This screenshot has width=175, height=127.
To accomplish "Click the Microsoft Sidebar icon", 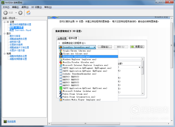I will pos(61,91).
